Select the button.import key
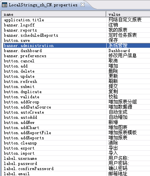The width and height of the screenshot is (150, 176). tap(19, 153)
